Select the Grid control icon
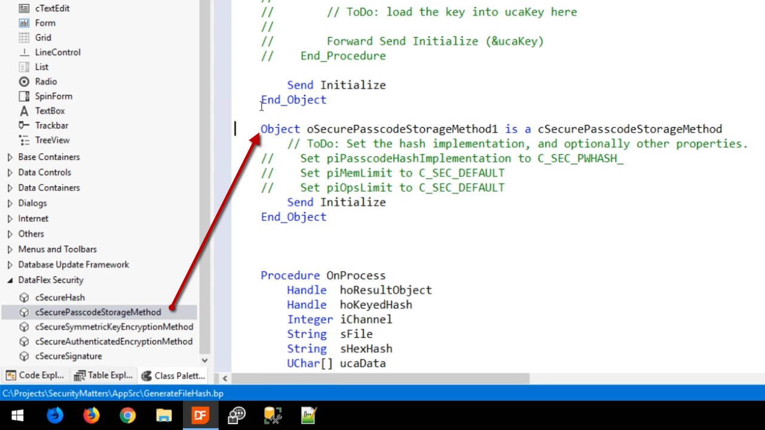This screenshot has height=430, width=765. pyautogui.click(x=24, y=38)
